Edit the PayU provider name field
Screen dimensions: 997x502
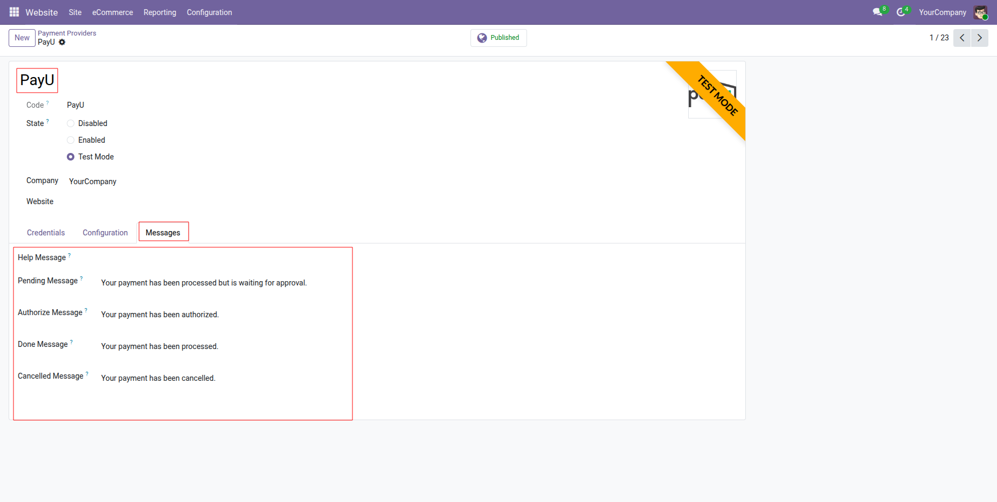point(37,80)
